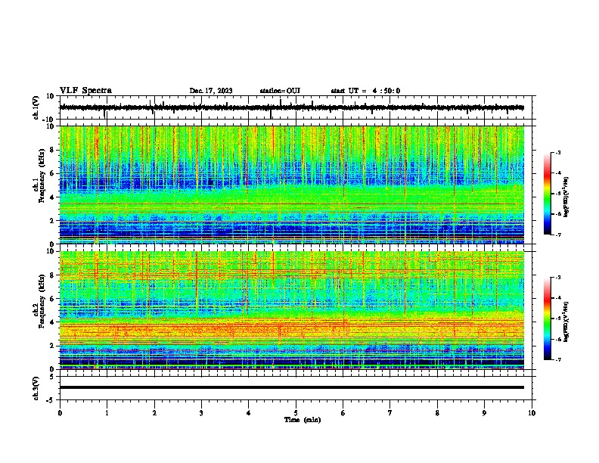Click the "8" kHz tick on ch.2 spectrogram
The width and height of the screenshot is (599, 463).
53,275
